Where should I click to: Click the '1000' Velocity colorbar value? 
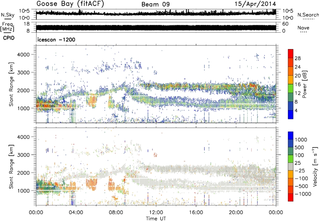301,140
